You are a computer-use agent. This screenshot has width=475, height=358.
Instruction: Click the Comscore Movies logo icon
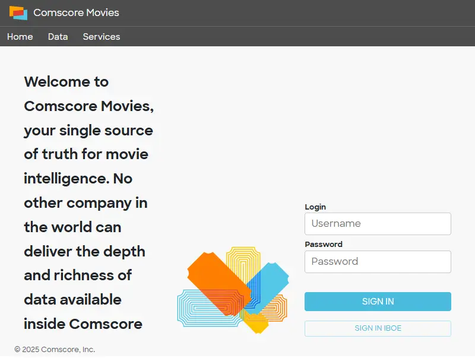[18, 12]
